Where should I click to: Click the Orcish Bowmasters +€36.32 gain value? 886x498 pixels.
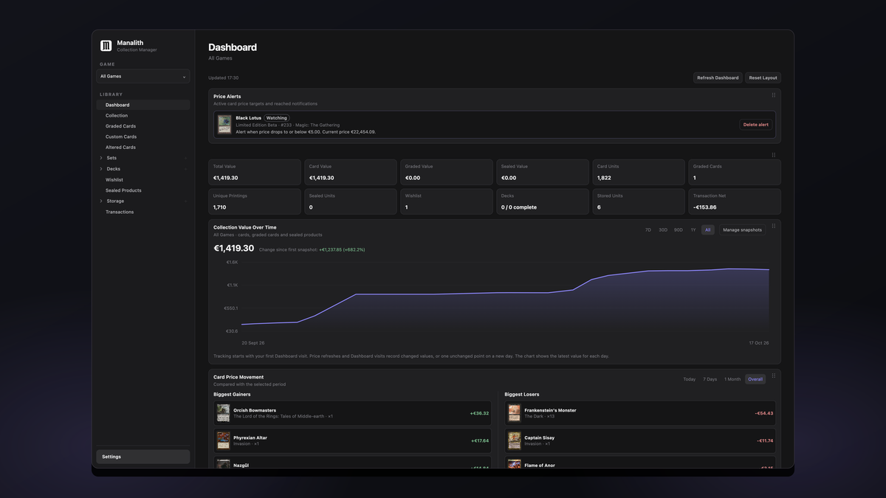[479, 413]
